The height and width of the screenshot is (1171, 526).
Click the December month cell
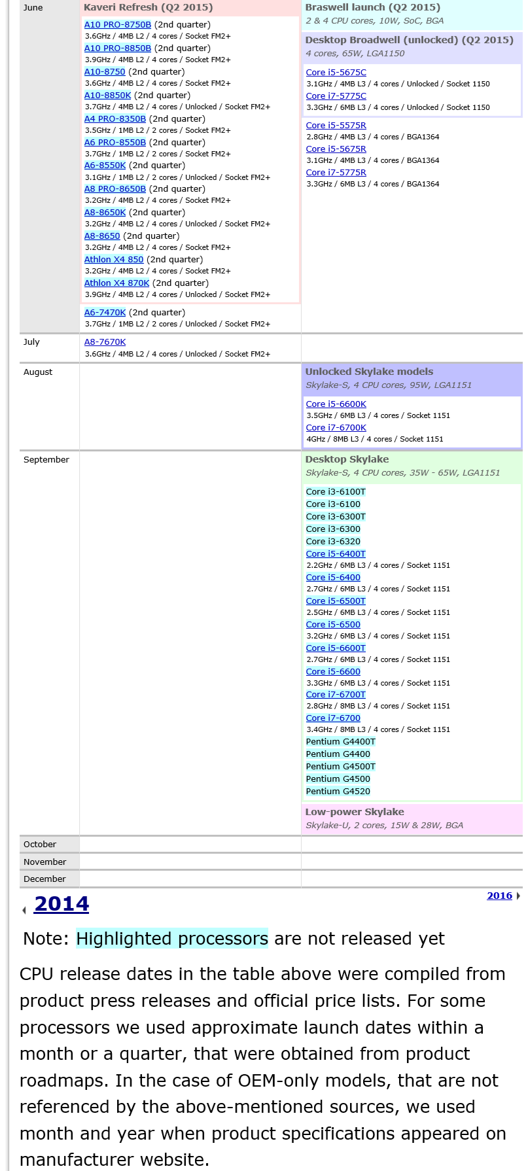coord(50,879)
